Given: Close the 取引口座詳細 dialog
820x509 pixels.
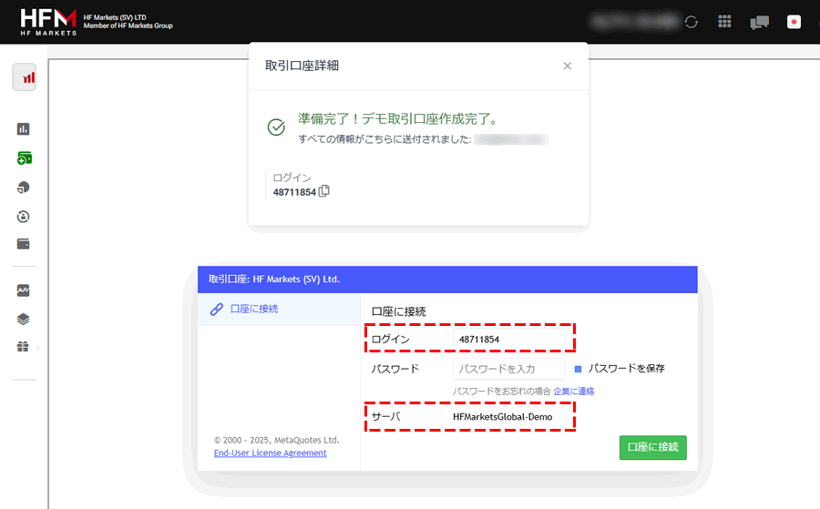Looking at the screenshot, I should click(568, 66).
